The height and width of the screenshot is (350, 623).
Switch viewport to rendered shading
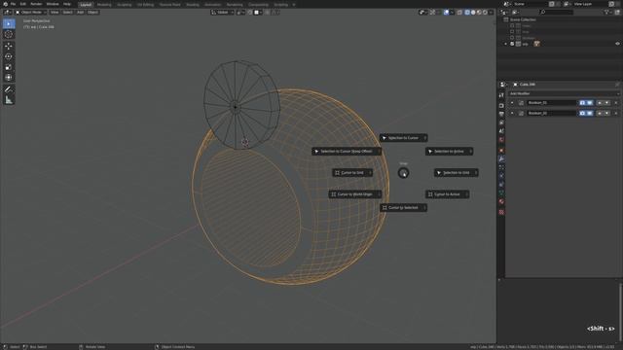coord(485,13)
